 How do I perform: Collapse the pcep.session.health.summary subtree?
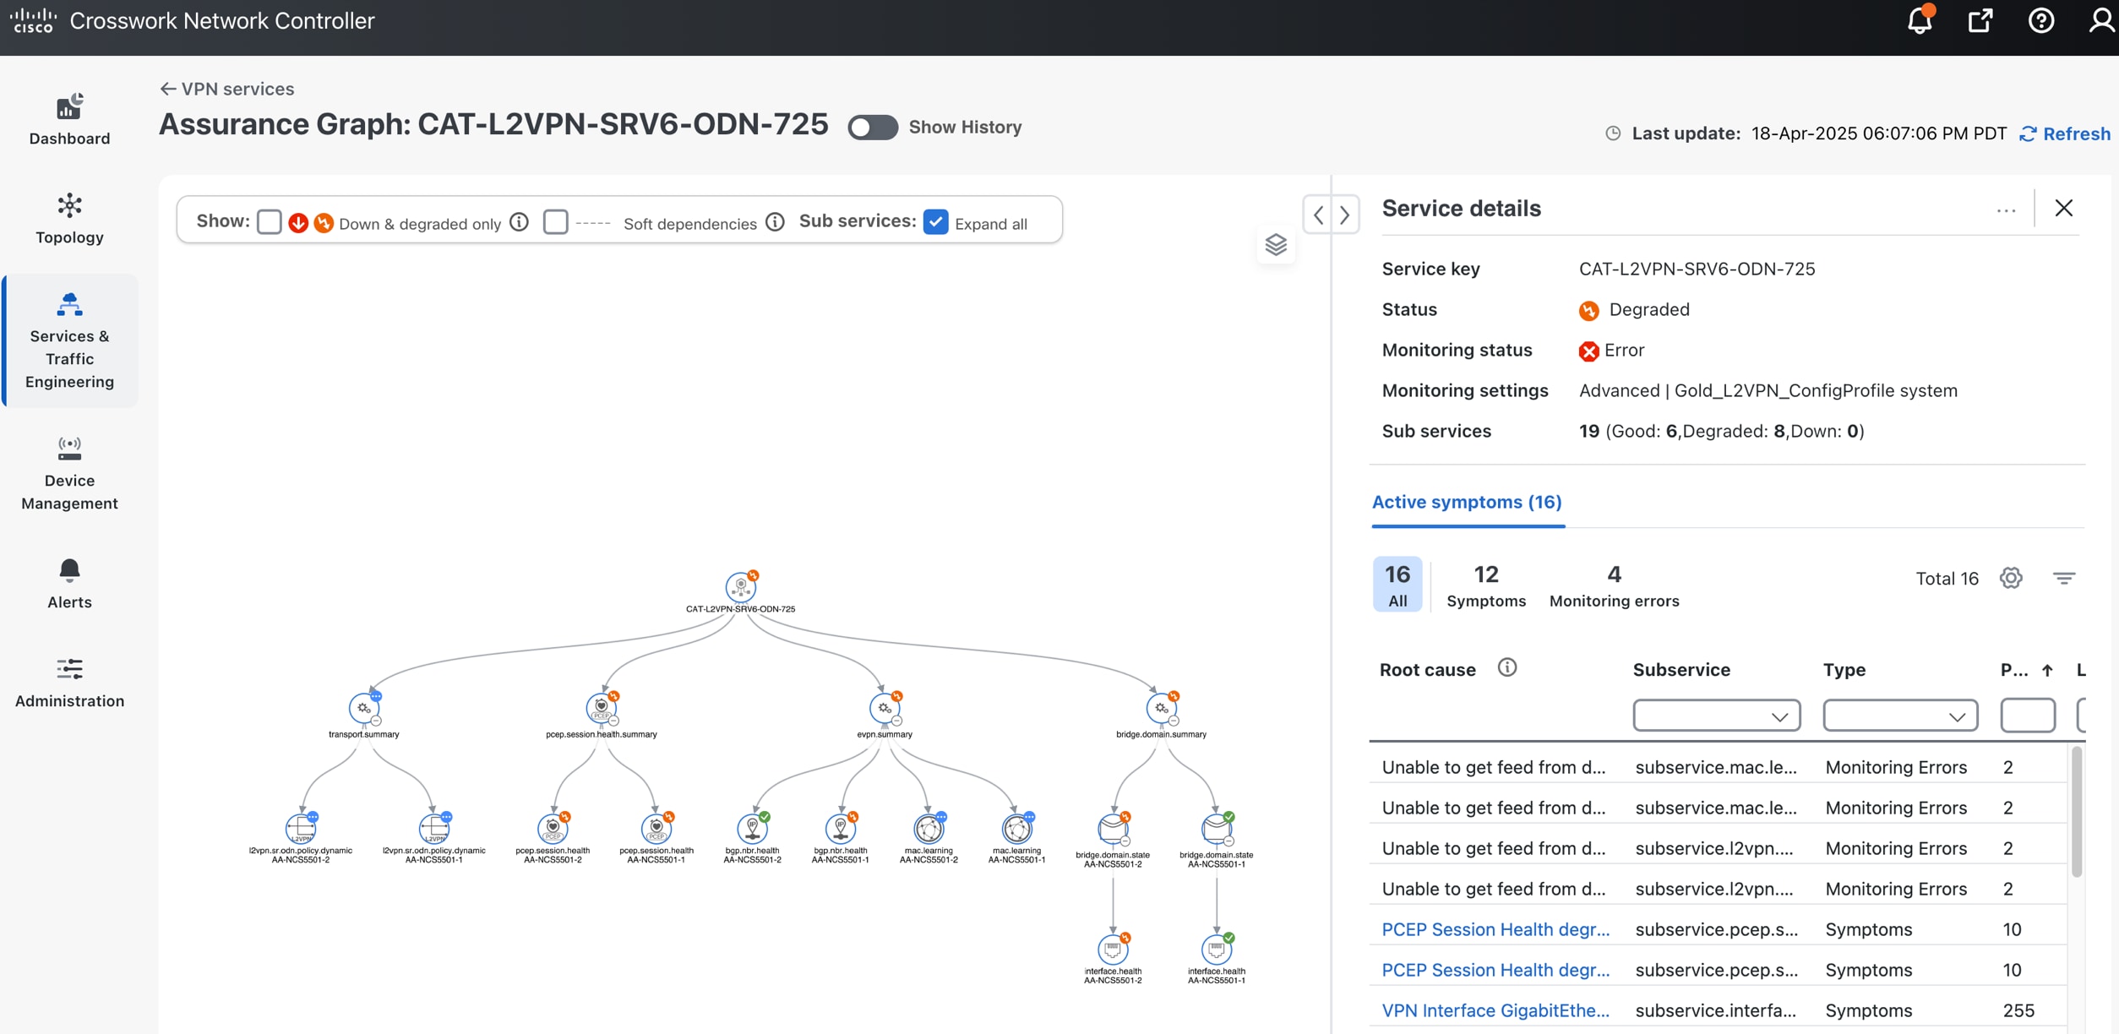point(614,721)
